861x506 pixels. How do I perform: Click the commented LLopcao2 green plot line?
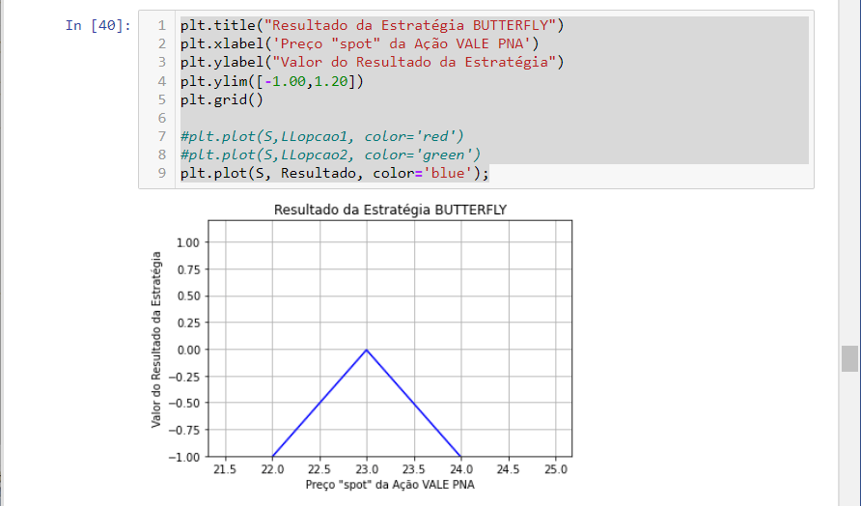point(330,155)
